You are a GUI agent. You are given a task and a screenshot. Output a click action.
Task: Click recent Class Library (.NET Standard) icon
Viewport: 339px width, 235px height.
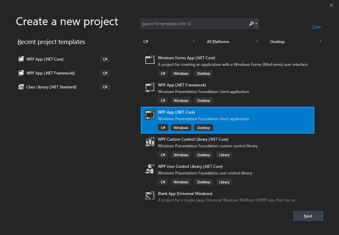21,87
